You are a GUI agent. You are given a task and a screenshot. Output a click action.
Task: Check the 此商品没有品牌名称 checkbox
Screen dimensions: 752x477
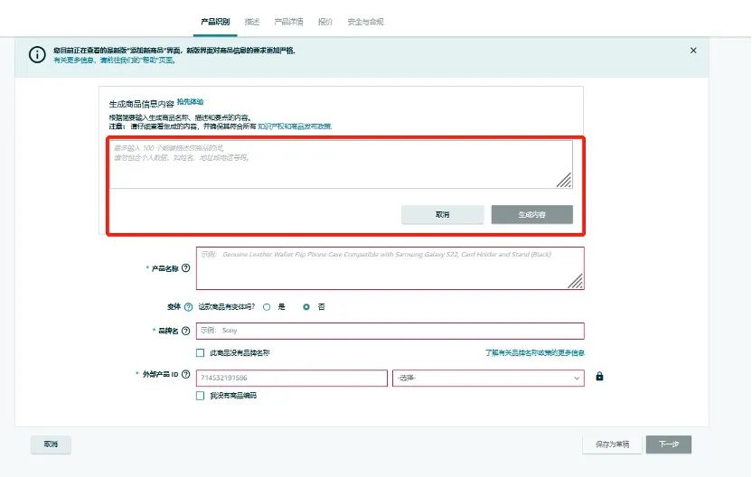[x=200, y=353]
